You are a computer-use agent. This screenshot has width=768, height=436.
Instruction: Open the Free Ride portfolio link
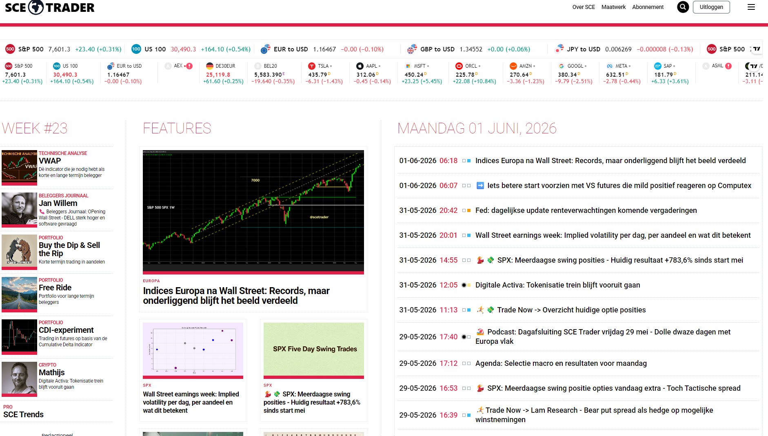point(55,288)
